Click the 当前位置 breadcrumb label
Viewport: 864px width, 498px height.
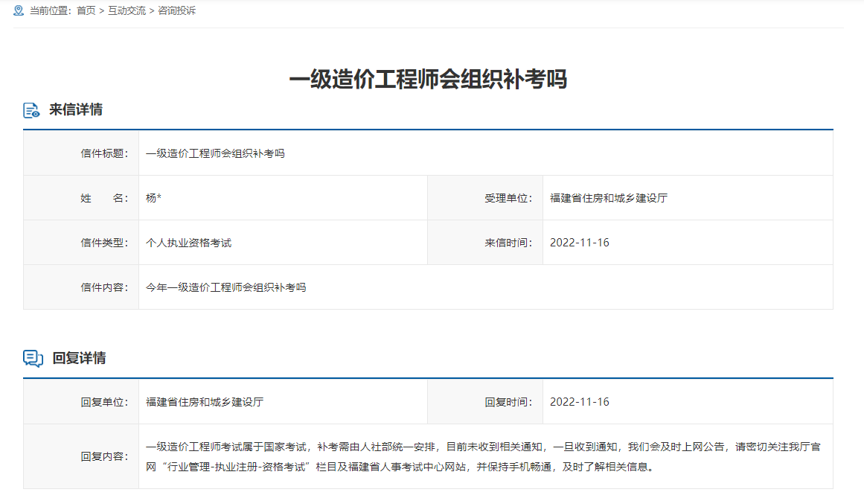[50, 10]
